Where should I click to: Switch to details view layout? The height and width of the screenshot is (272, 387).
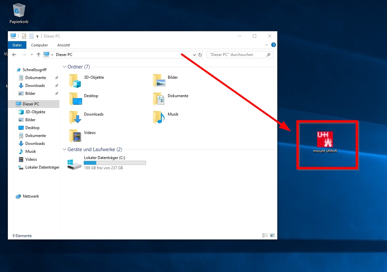[265, 235]
